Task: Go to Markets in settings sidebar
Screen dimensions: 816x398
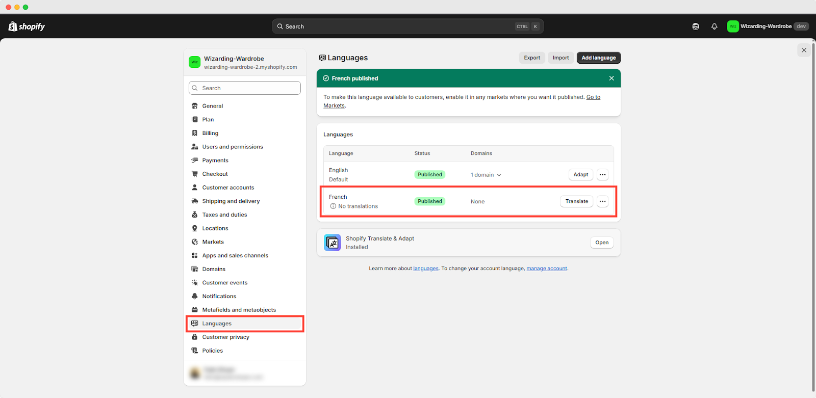Action: point(245,242)
